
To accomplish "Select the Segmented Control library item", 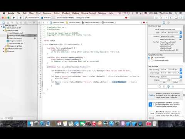I will click(x=165, y=104).
